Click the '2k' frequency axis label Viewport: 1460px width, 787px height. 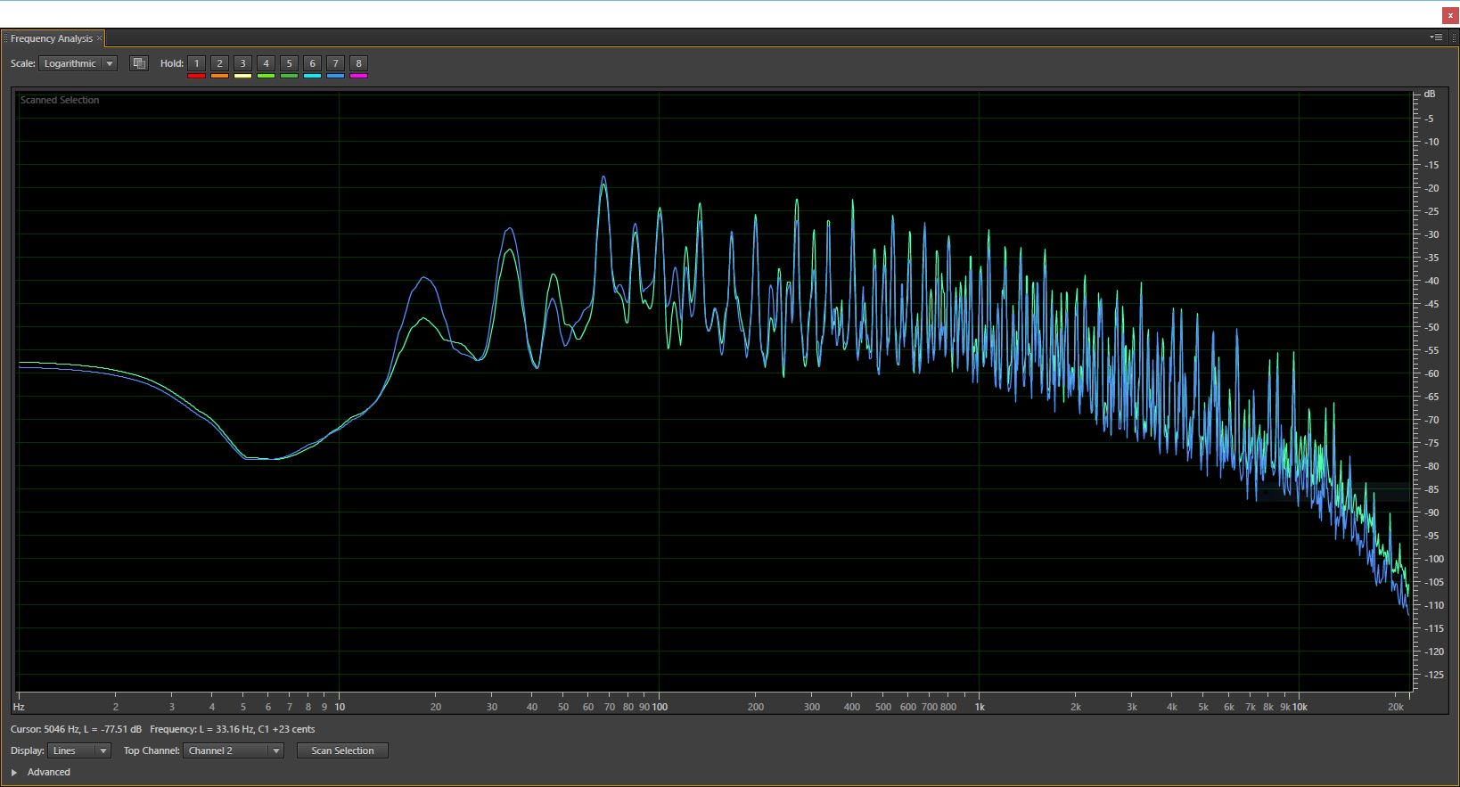pos(1076,707)
